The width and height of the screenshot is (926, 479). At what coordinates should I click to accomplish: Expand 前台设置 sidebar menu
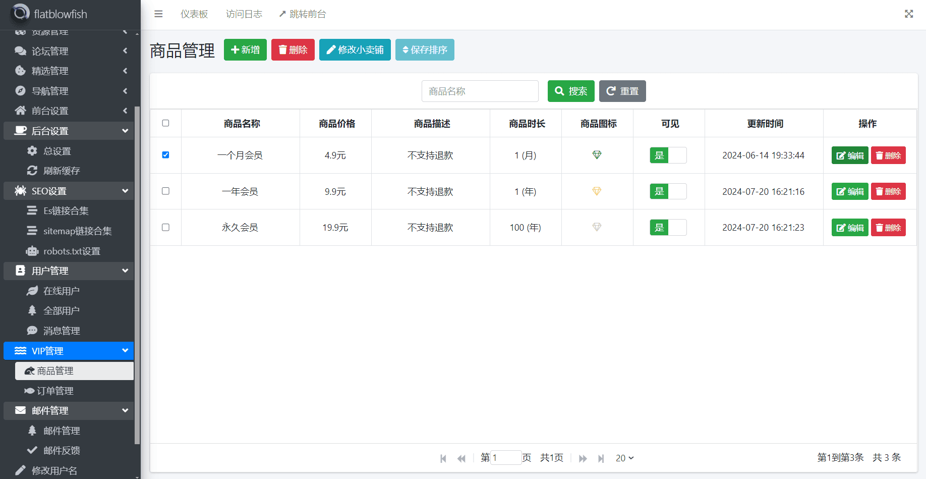69,111
